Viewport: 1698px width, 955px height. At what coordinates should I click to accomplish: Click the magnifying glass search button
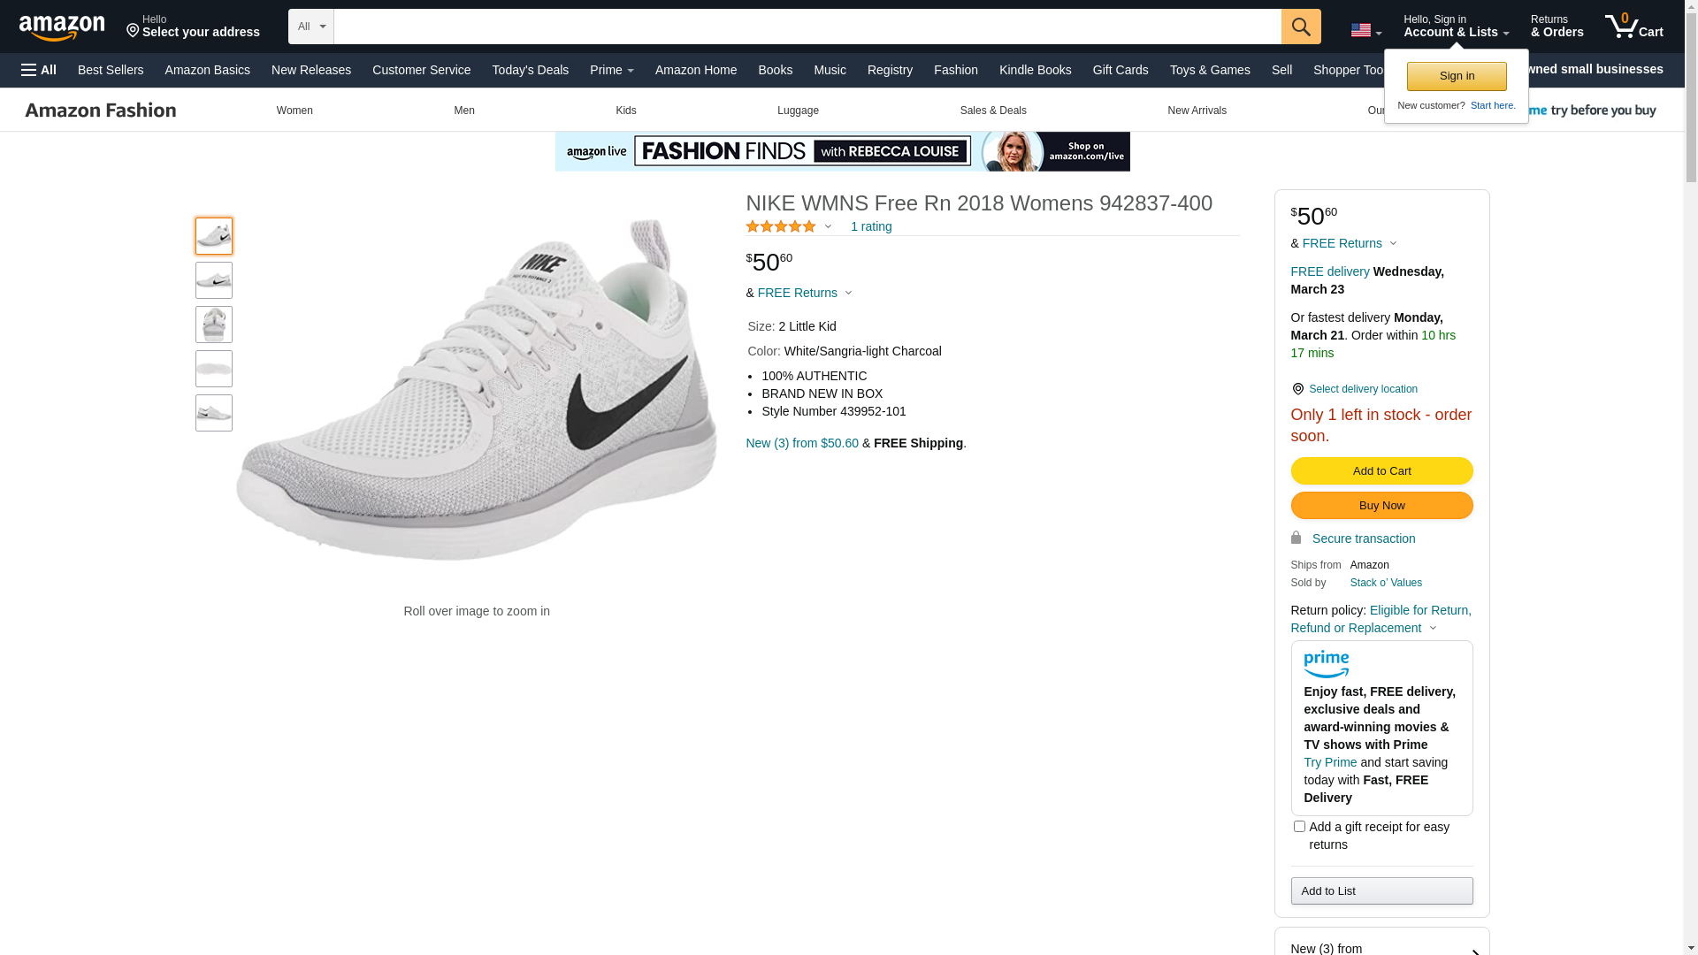1300,27
